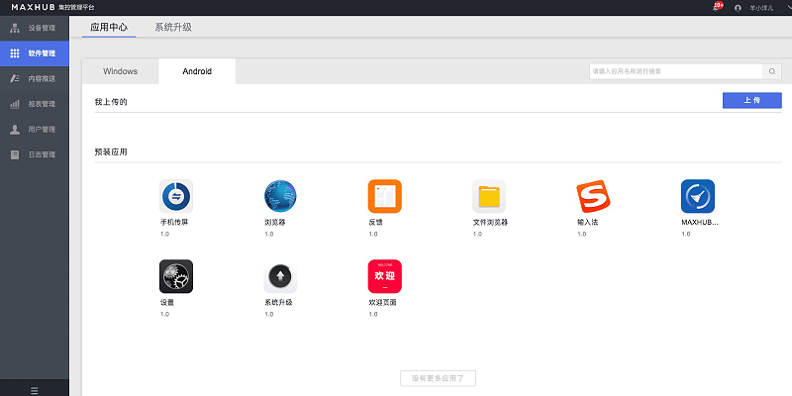
Task: Click the blue 上传 button
Action: (x=751, y=101)
